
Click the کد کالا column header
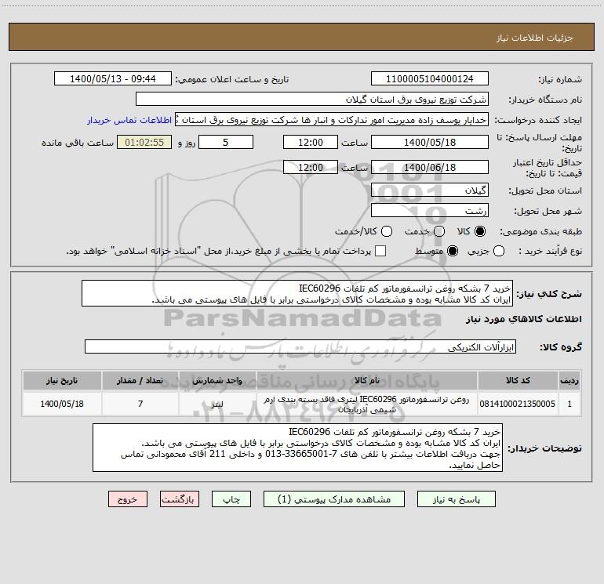click(518, 381)
